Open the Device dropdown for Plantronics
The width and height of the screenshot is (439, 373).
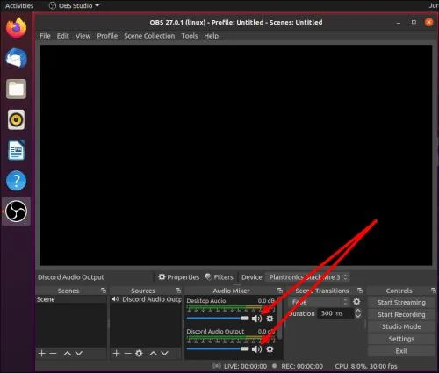(307, 277)
